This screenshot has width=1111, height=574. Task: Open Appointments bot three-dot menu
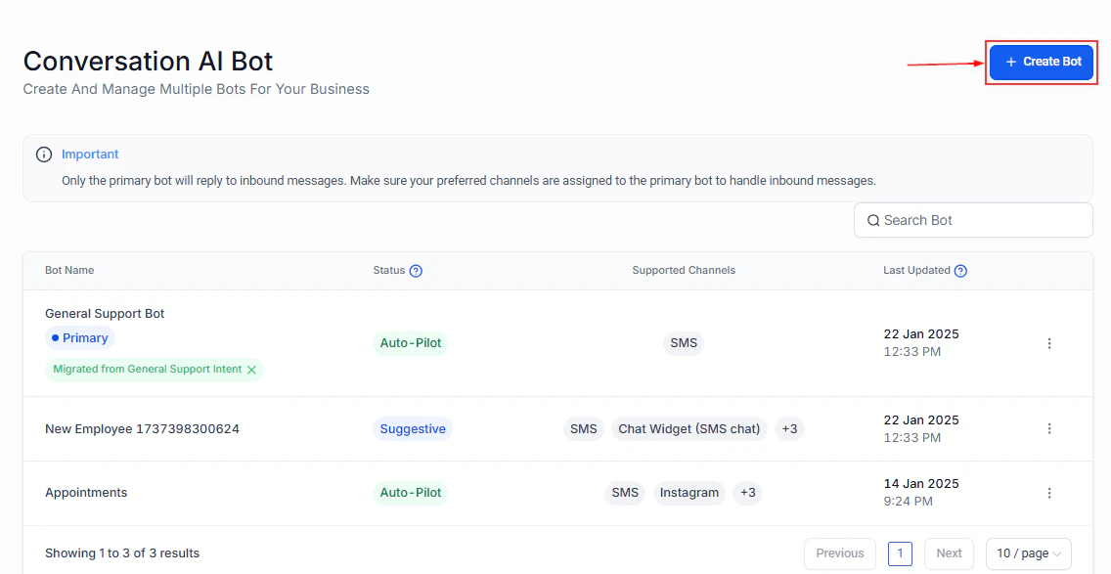click(x=1049, y=493)
